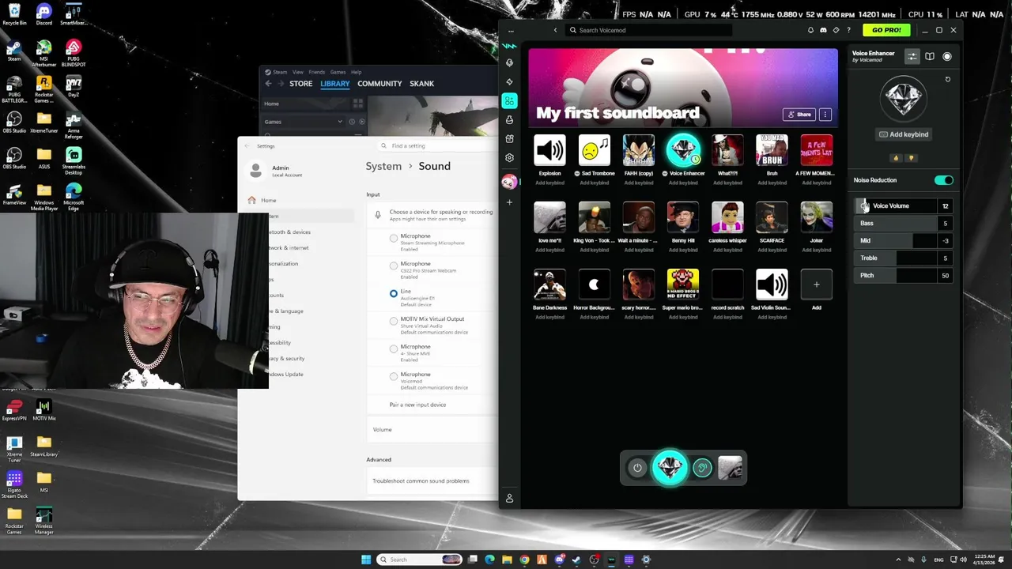Screen dimensions: 1012x569
Task: Toggle Noise Reduction switch
Action: coord(943,180)
